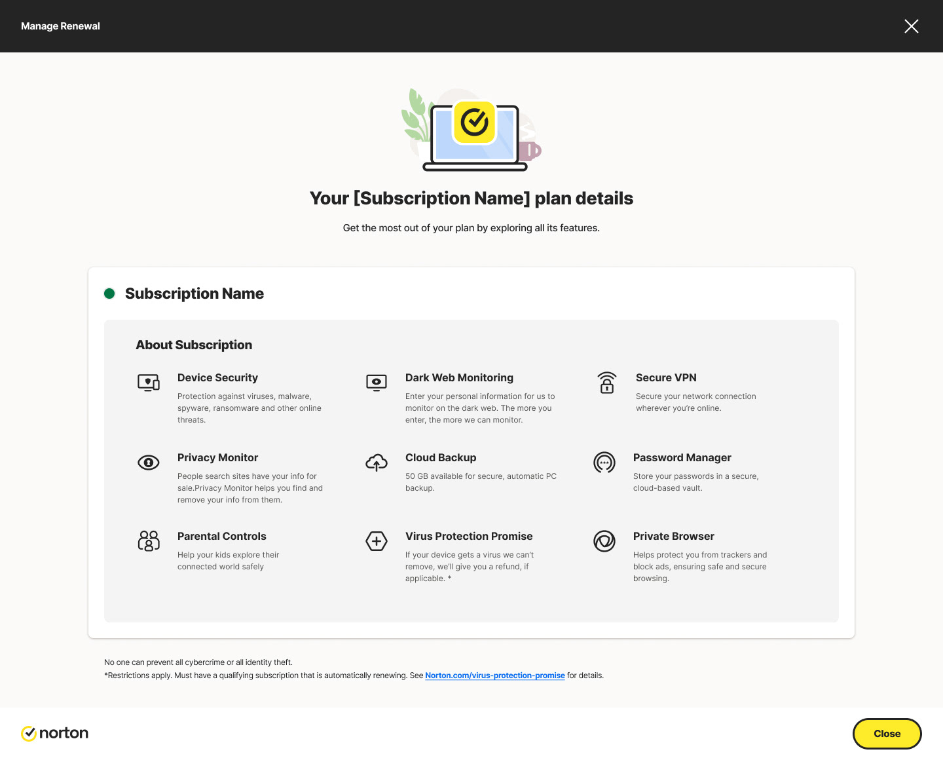Click 'Get the most out of your plan' text
The image size is (943, 760).
click(471, 228)
